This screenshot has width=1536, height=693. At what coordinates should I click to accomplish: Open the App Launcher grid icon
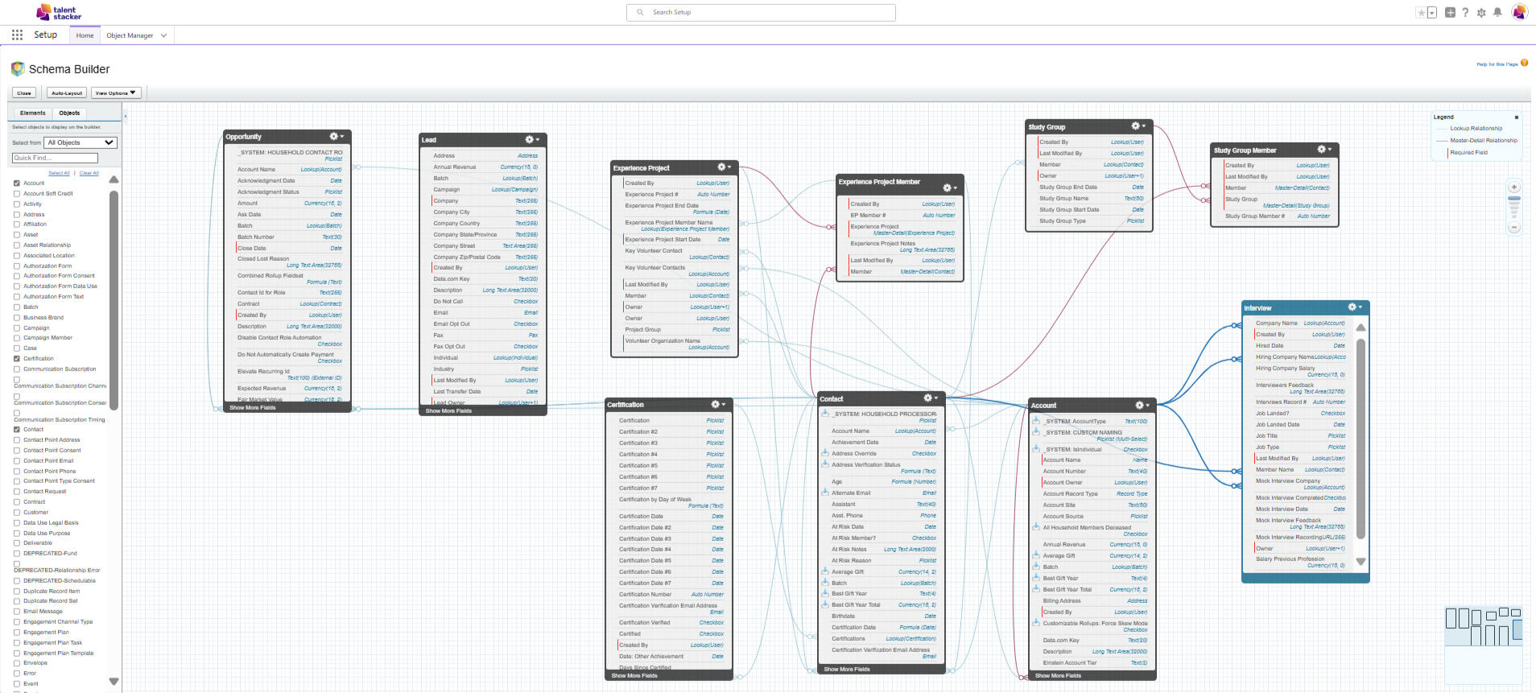17,35
